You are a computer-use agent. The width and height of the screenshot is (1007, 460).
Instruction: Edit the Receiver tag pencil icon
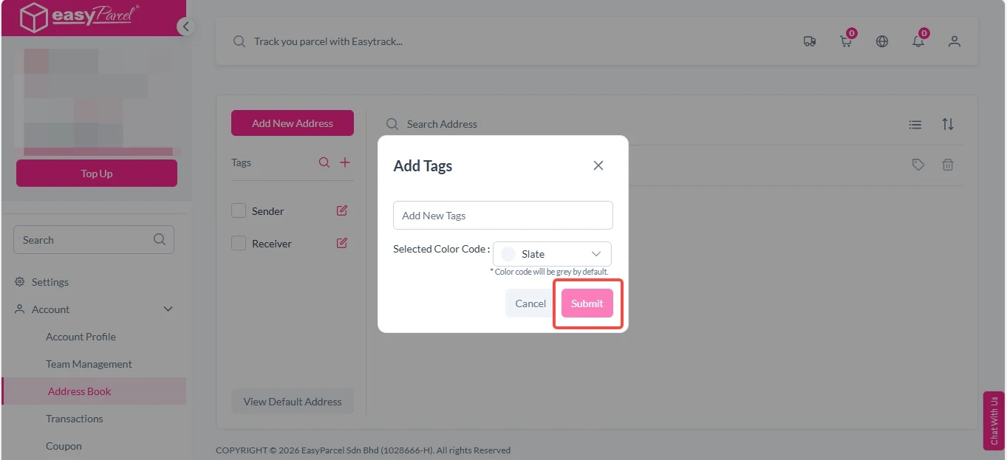pos(342,243)
